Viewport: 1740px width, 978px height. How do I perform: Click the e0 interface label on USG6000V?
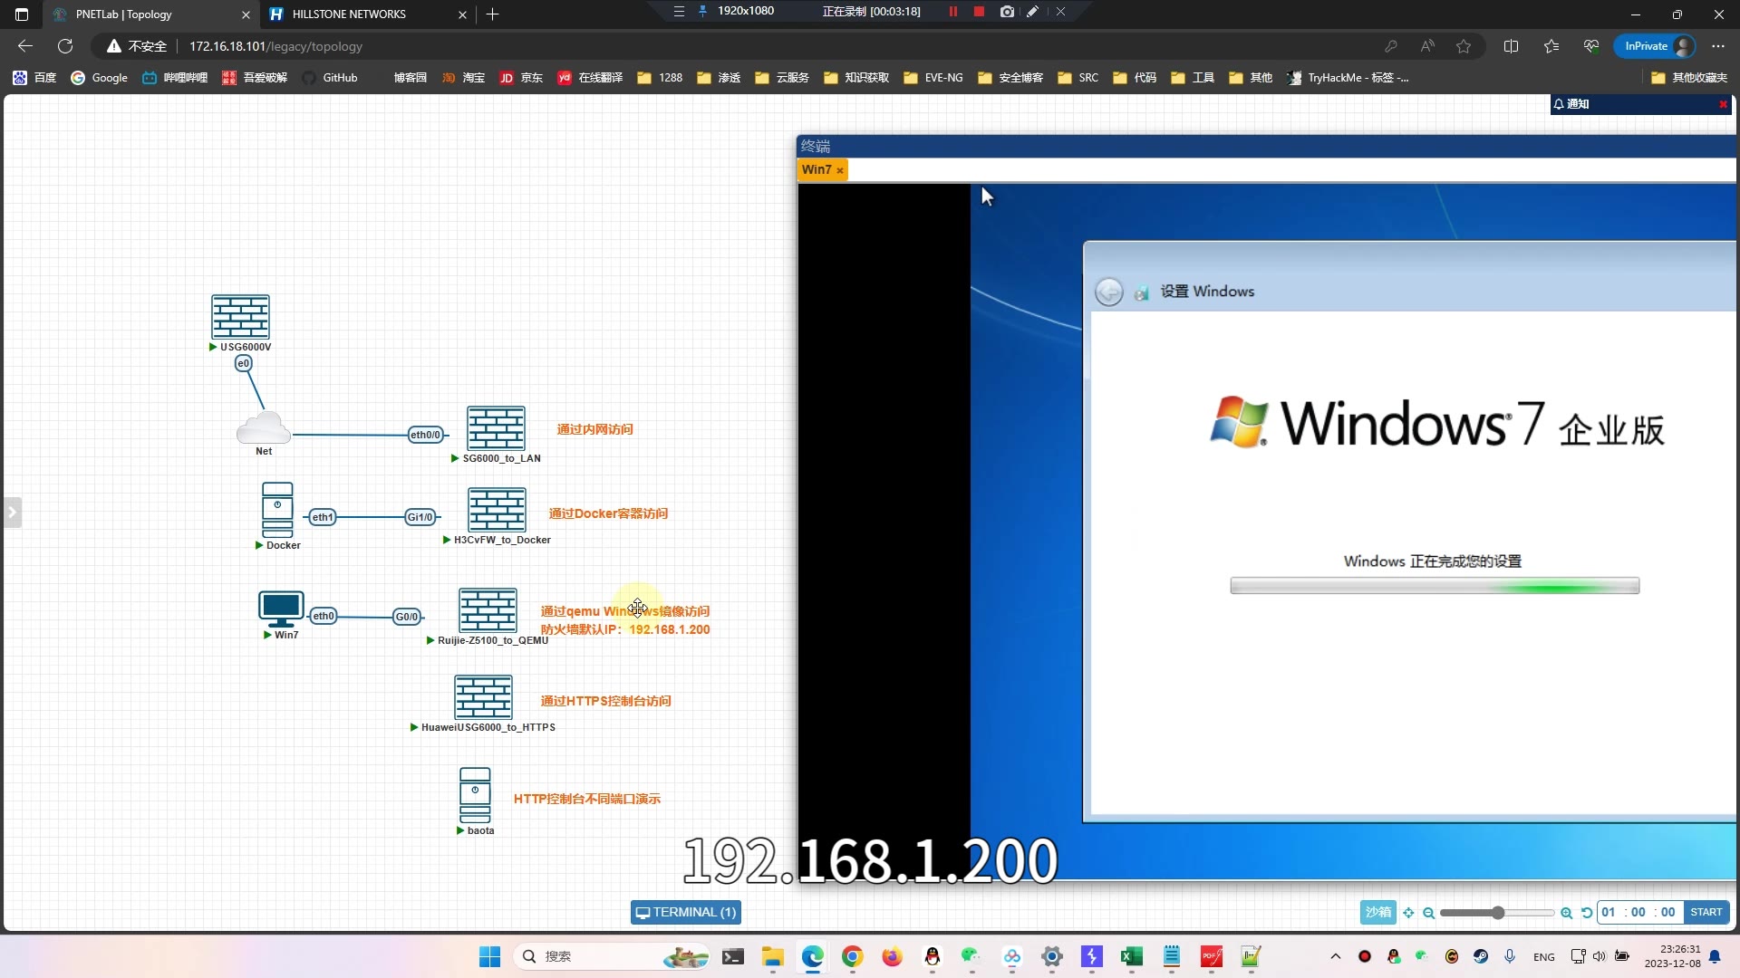pos(243,363)
